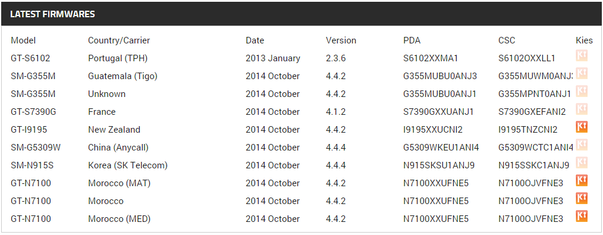The height and width of the screenshot is (235, 603).
Task: Click the Kies icon for SM-G355M Unknown row
Action: pos(582,92)
